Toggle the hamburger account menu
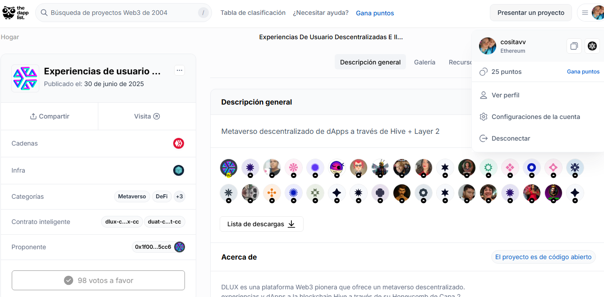This screenshot has height=297, width=604. click(585, 13)
